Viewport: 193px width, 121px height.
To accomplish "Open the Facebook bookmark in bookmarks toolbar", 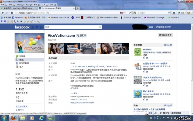I will click(18, 18).
